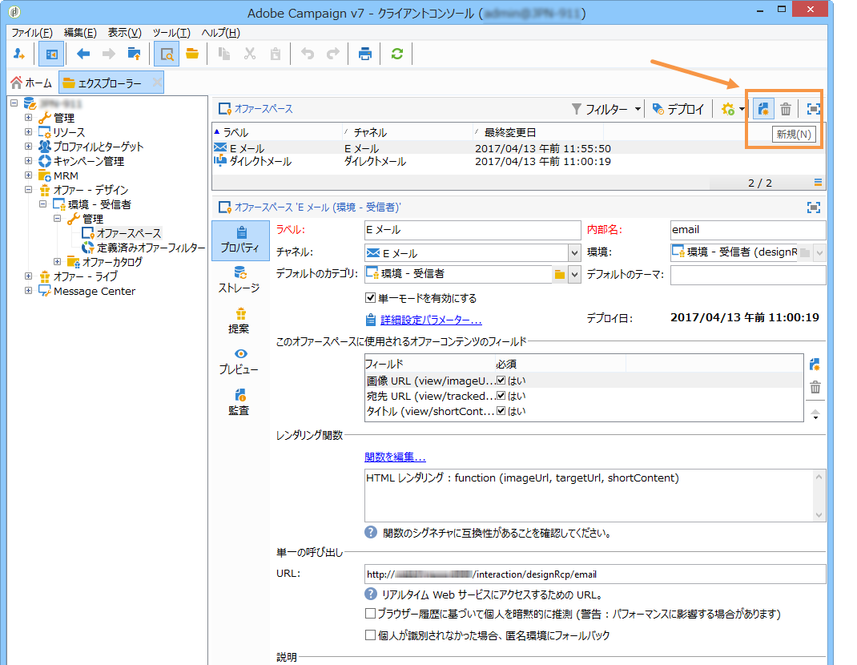
Task: Open the ストレージ storage section
Action: coord(239,280)
